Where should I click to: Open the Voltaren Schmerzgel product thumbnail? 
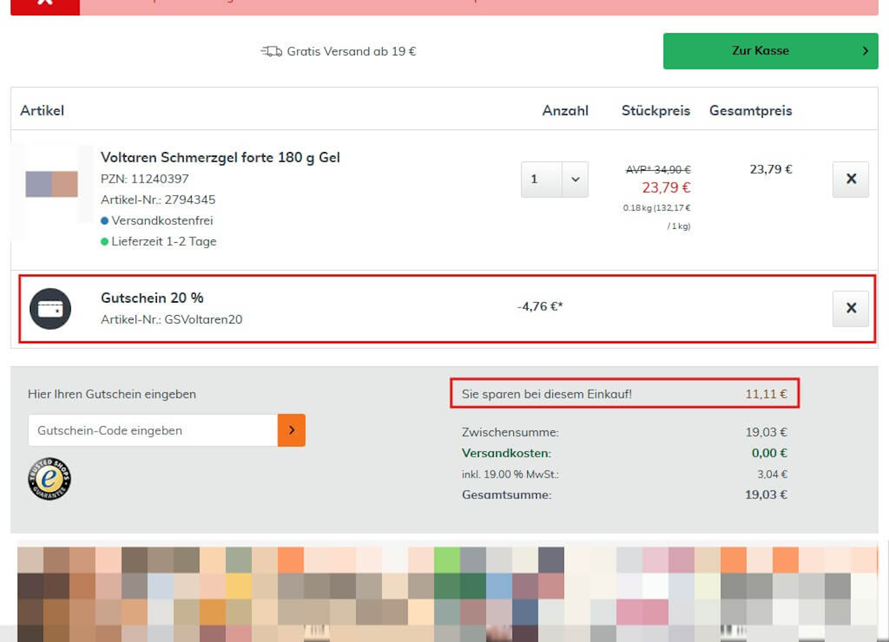51,185
